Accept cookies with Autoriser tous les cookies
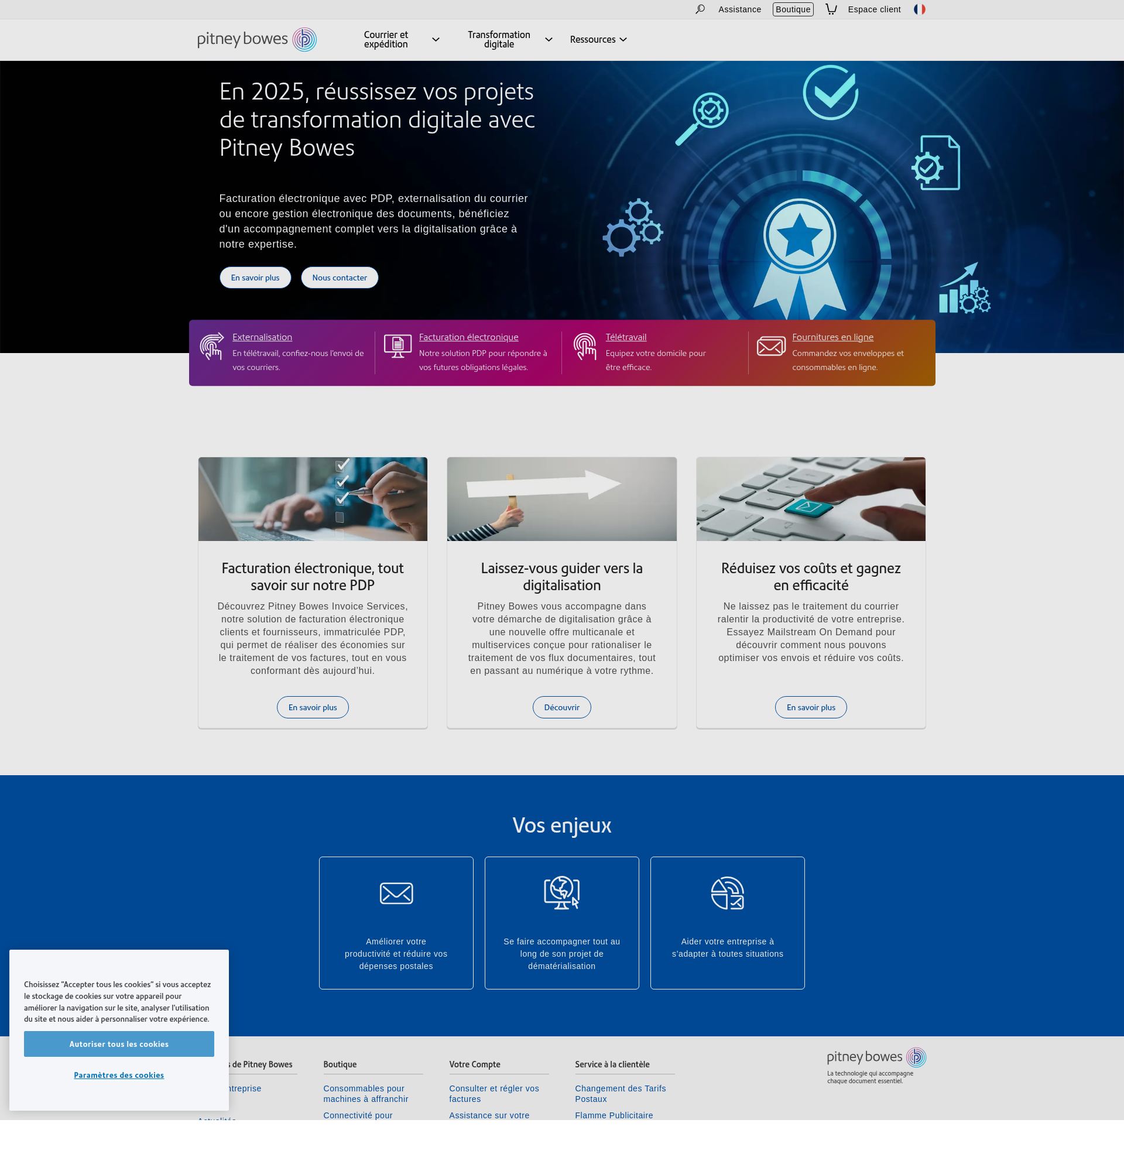Screen dimensions: 1124x1171 (x=119, y=1044)
